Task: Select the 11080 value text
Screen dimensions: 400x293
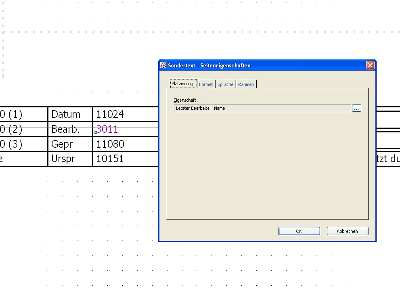Action: [110, 144]
